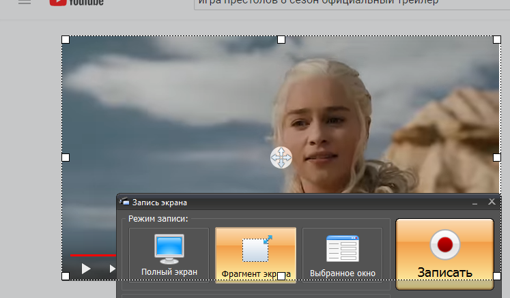Minimize the Запись экрана window
Viewport: 510px width, 298px height.
pyautogui.click(x=475, y=203)
